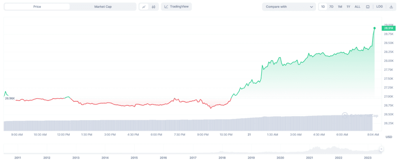The height and width of the screenshot is (166, 403).
Task: Select the 1D time range
Action: (x=323, y=7)
